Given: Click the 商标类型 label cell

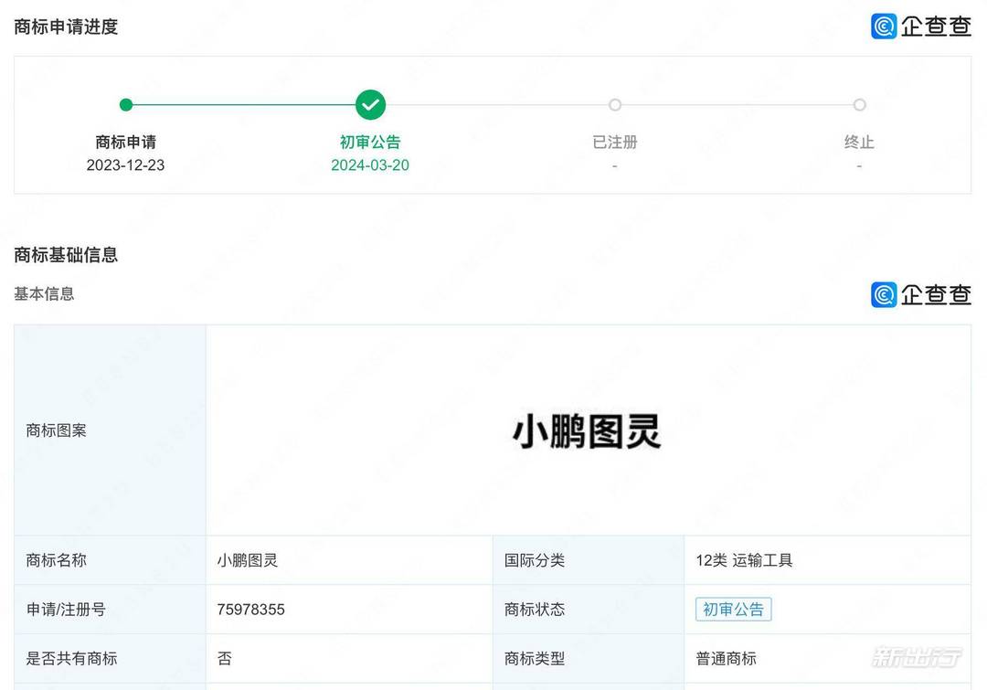Looking at the screenshot, I should click(x=588, y=658).
